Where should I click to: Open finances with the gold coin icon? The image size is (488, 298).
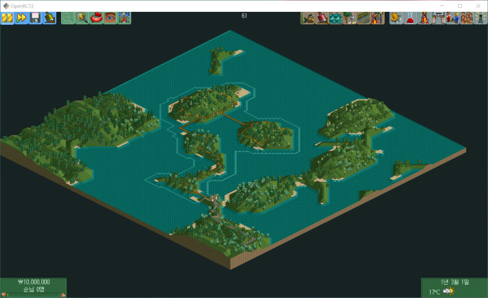coord(397,18)
